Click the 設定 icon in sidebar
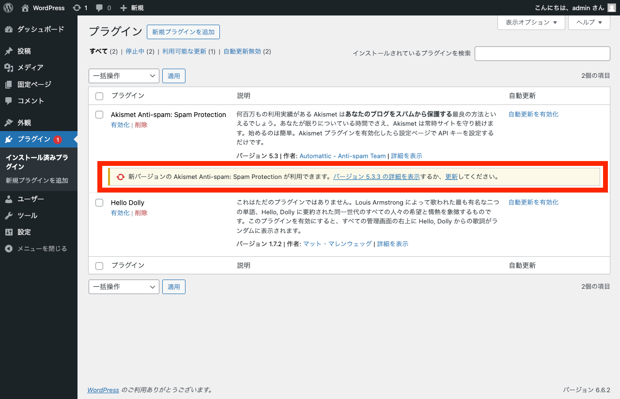 [9, 232]
